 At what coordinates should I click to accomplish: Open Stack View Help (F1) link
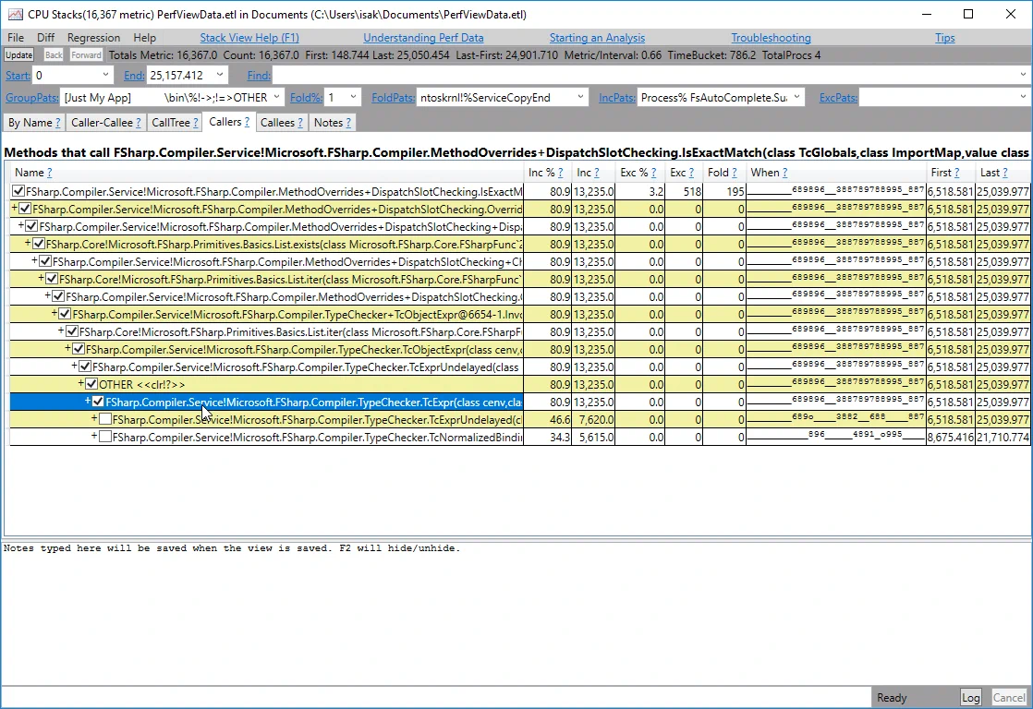click(249, 38)
